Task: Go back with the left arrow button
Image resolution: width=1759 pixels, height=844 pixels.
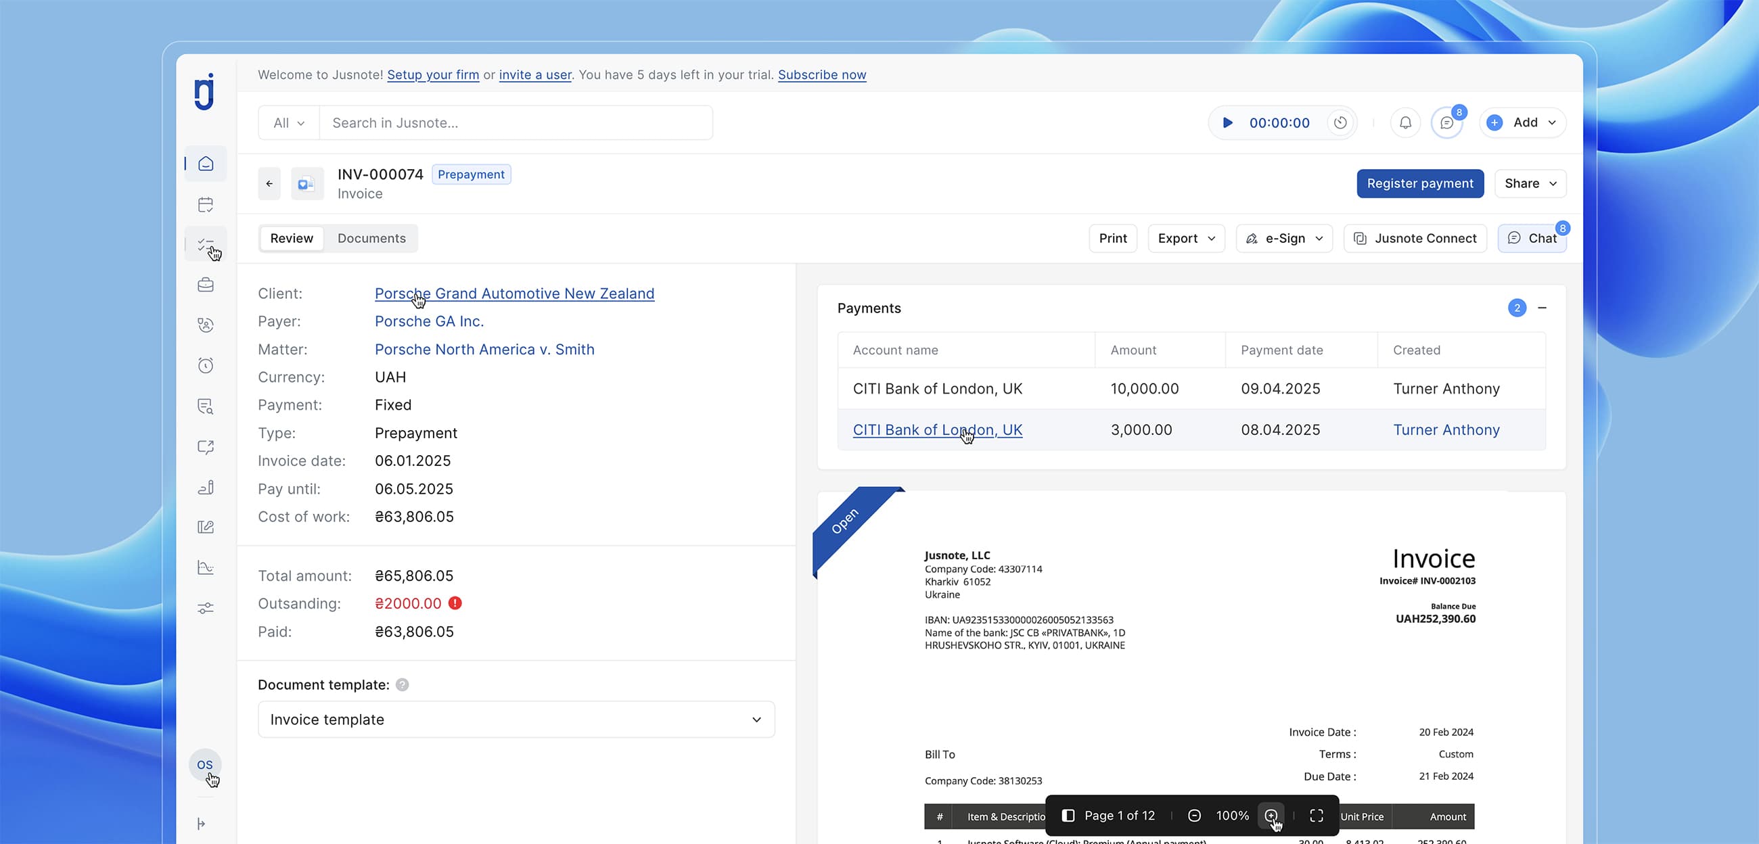Action: click(x=269, y=184)
